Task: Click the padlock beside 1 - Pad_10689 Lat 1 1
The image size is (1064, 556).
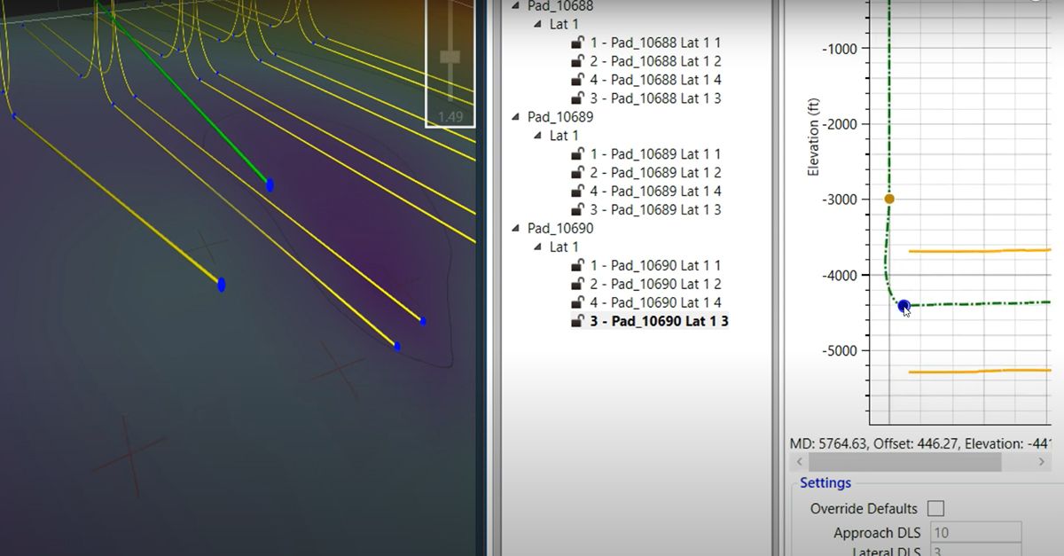Action: click(x=575, y=153)
